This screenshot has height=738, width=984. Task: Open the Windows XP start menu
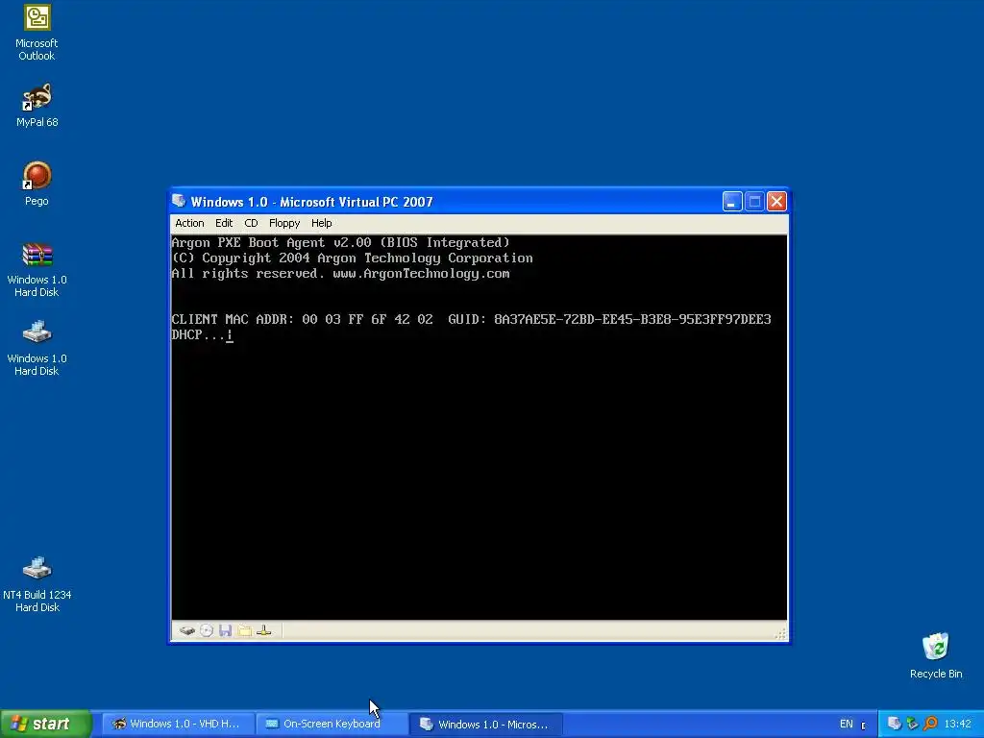point(45,724)
